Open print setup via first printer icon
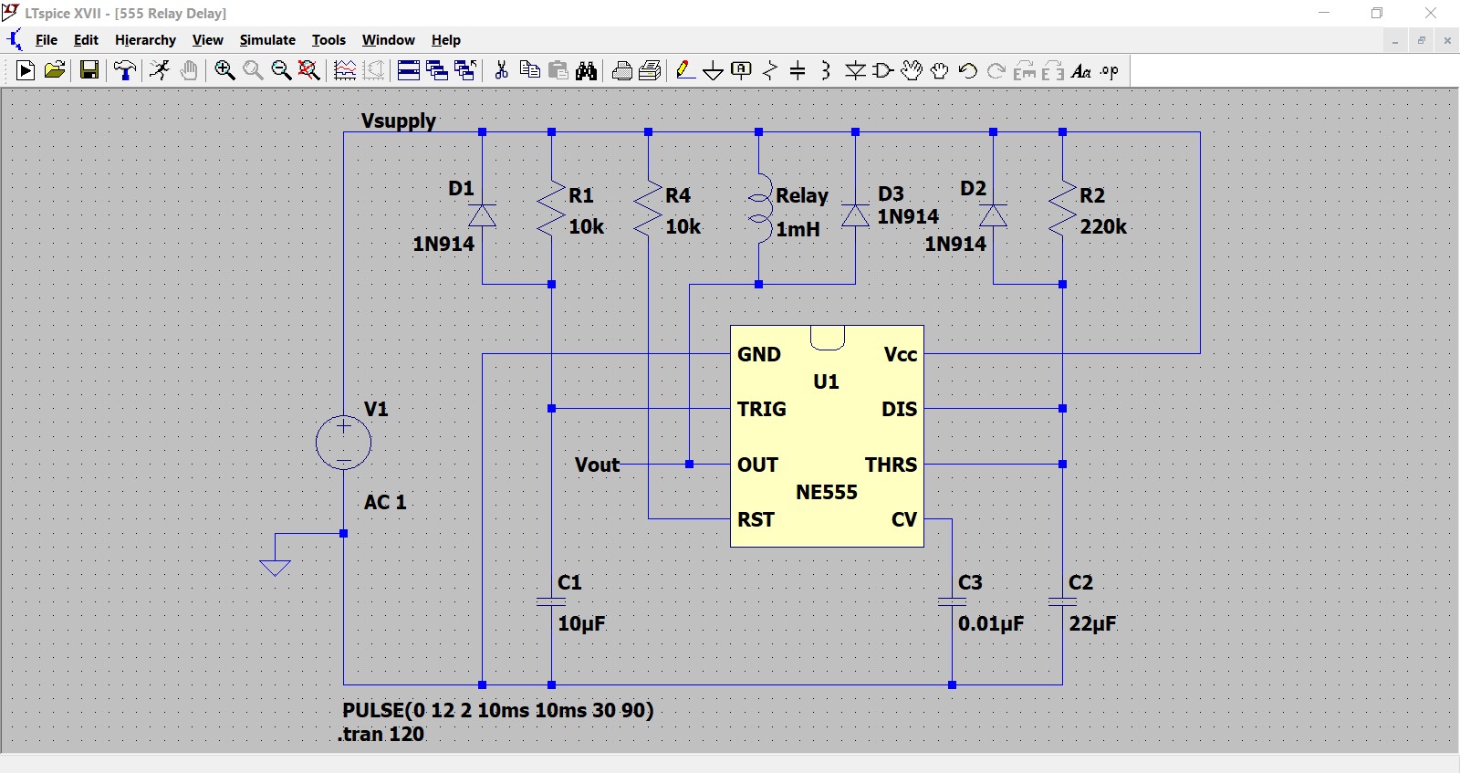Image resolution: width=1460 pixels, height=773 pixels. pyautogui.click(x=622, y=70)
